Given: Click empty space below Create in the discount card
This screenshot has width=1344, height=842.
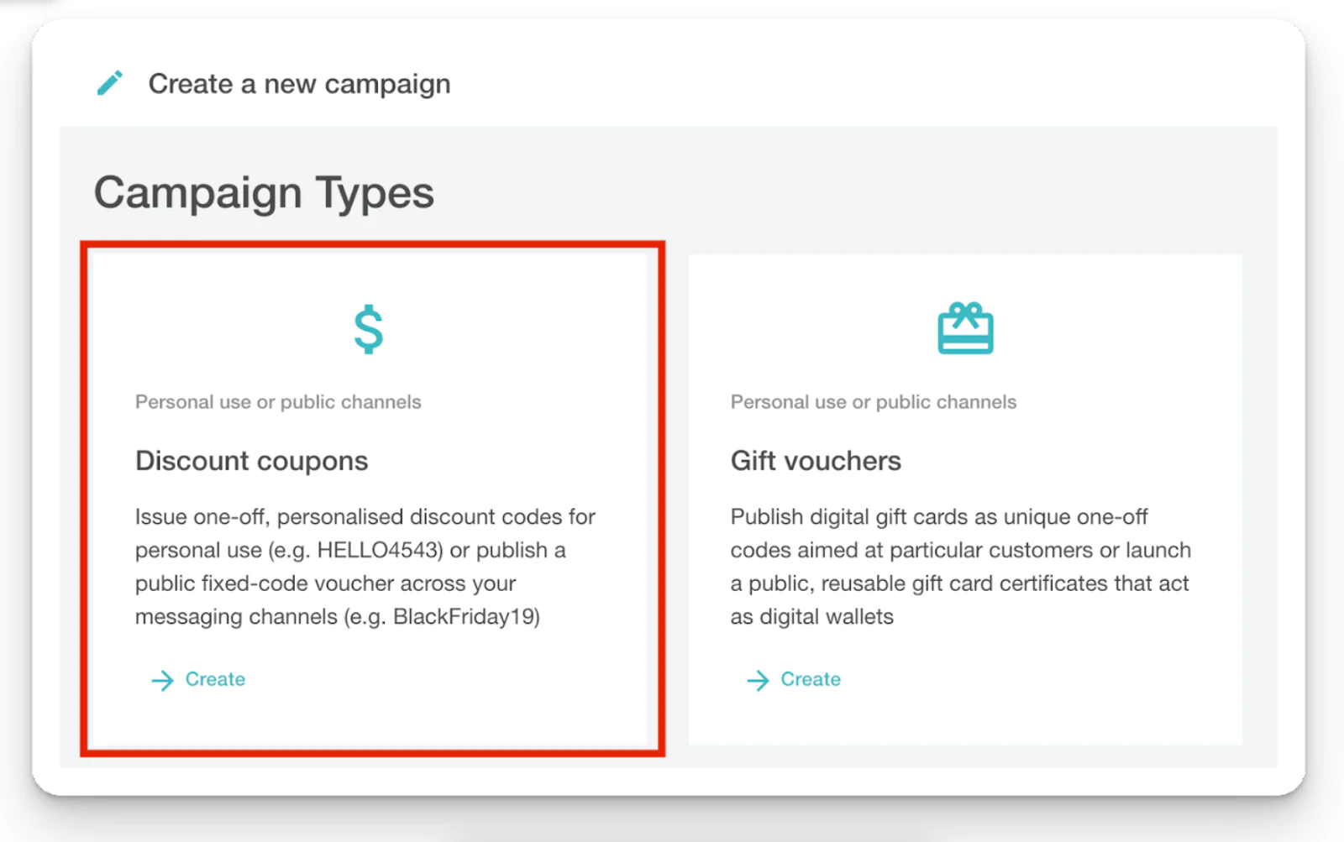Looking at the screenshot, I should [x=370, y=720].
